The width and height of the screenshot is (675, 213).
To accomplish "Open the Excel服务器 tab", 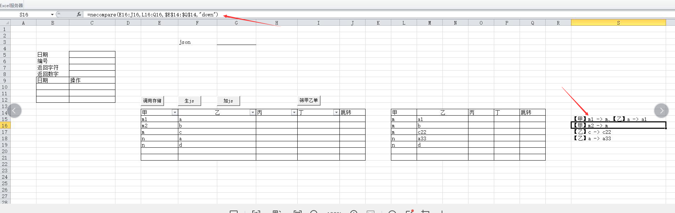I will [12, 5].
